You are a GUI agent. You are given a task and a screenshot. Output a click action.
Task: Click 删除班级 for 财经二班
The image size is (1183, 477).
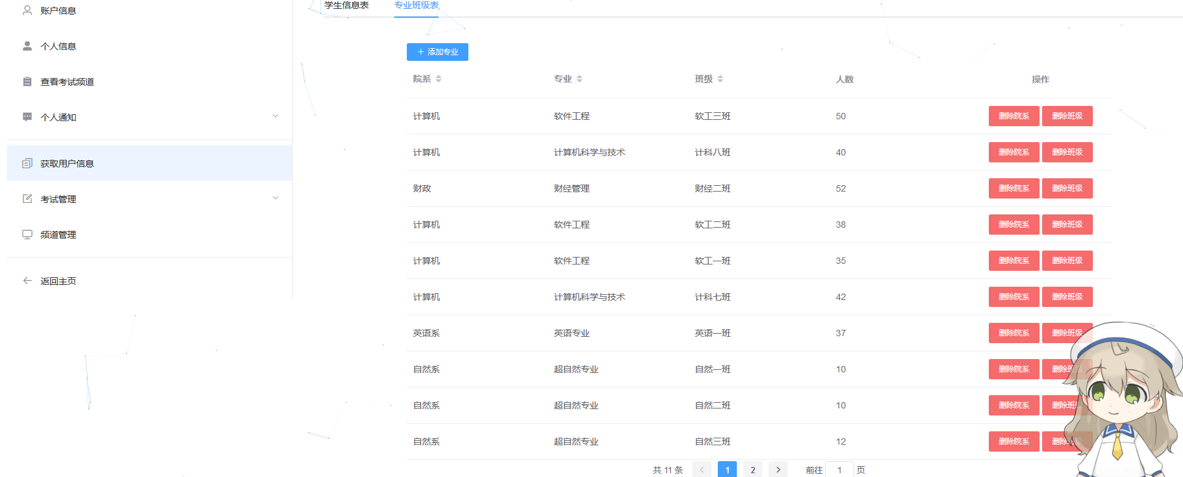tap(1067, 188)
